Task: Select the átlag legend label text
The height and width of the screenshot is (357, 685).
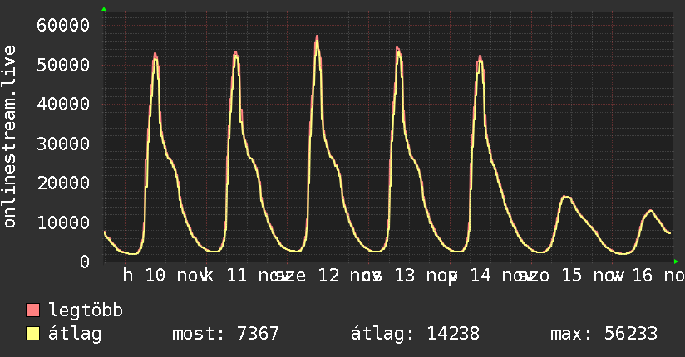Action: (x=75, y=335)
